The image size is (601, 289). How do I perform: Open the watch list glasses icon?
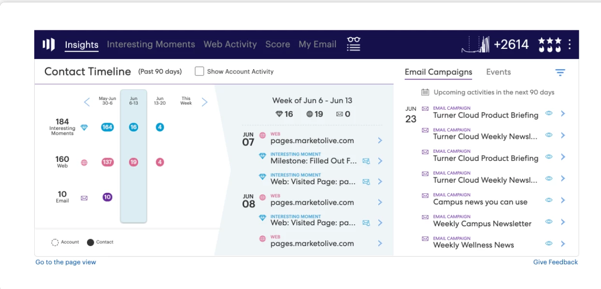point(354,44)
